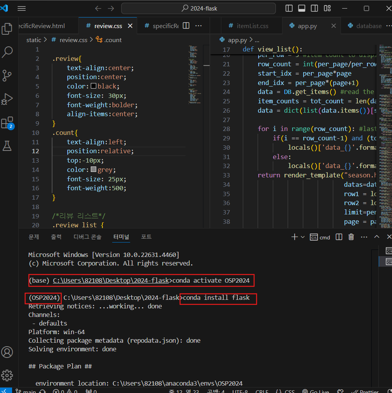Close the app.py tab

(x=334, y=26)
